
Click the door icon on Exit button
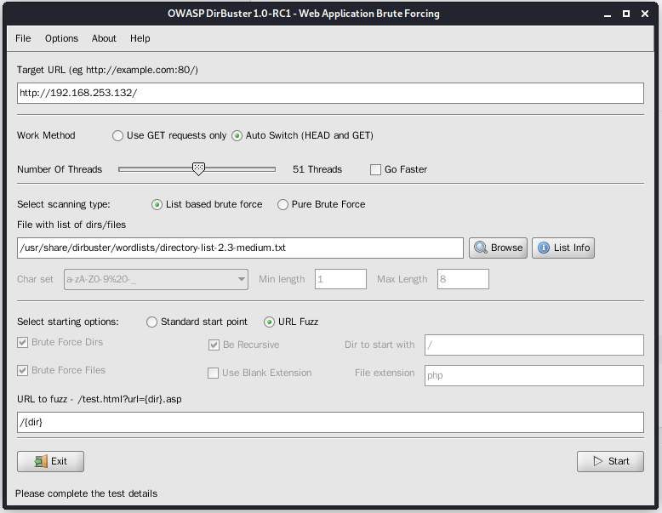(x=41, y=461)
